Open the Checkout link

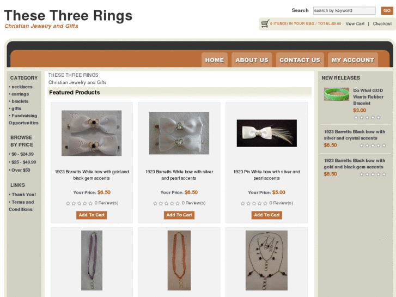(382, 24)
